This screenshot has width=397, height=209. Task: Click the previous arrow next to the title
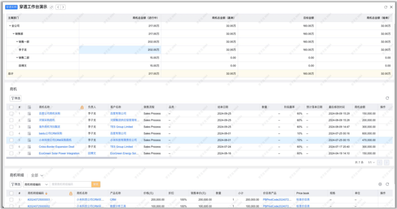(x=58, y=7)
